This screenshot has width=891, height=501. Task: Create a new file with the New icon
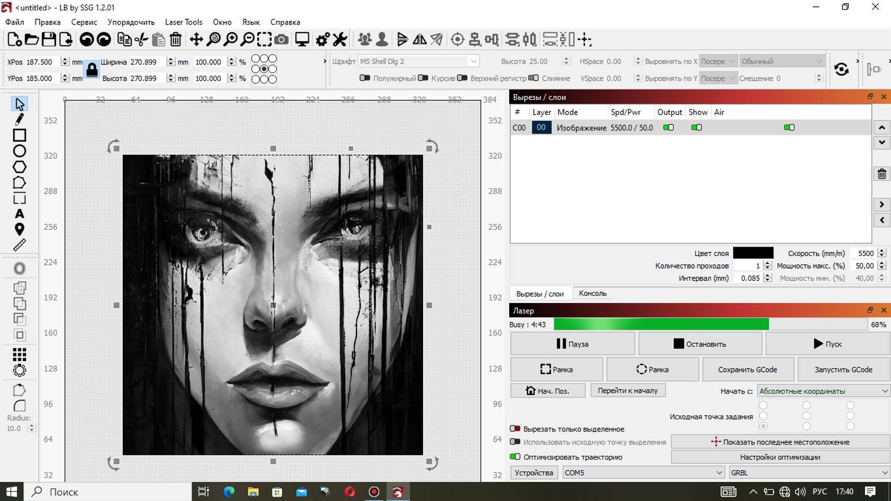click(x=14, y=40)
